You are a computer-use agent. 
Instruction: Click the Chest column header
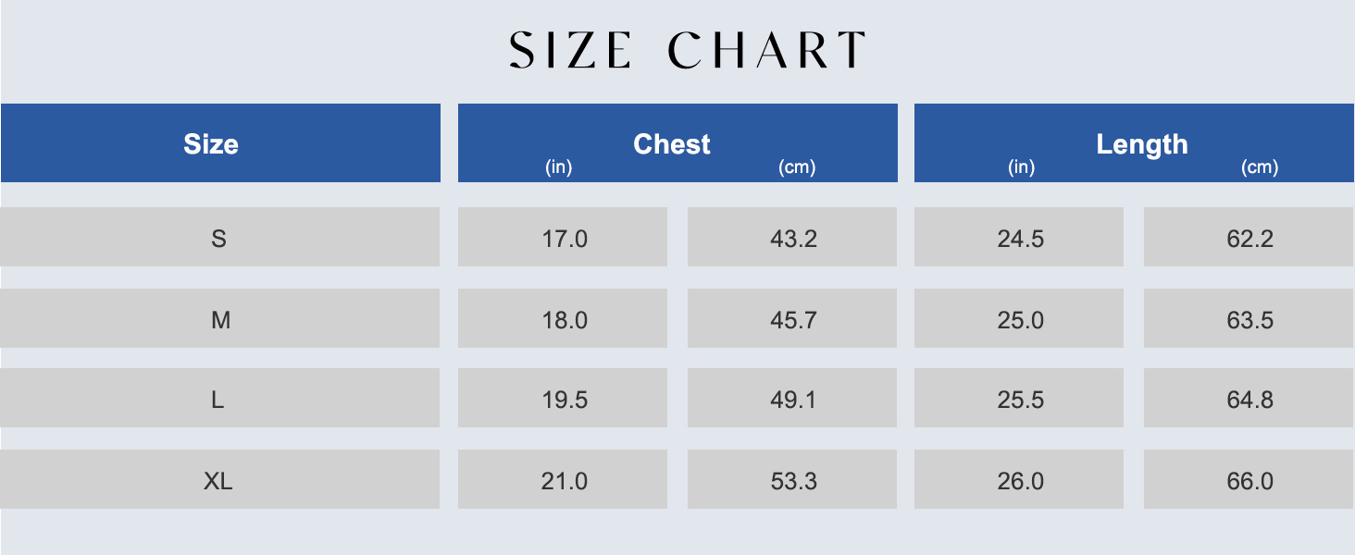pos(677,143)
